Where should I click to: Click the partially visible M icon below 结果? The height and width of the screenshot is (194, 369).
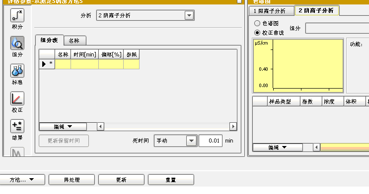coord(17,152)
